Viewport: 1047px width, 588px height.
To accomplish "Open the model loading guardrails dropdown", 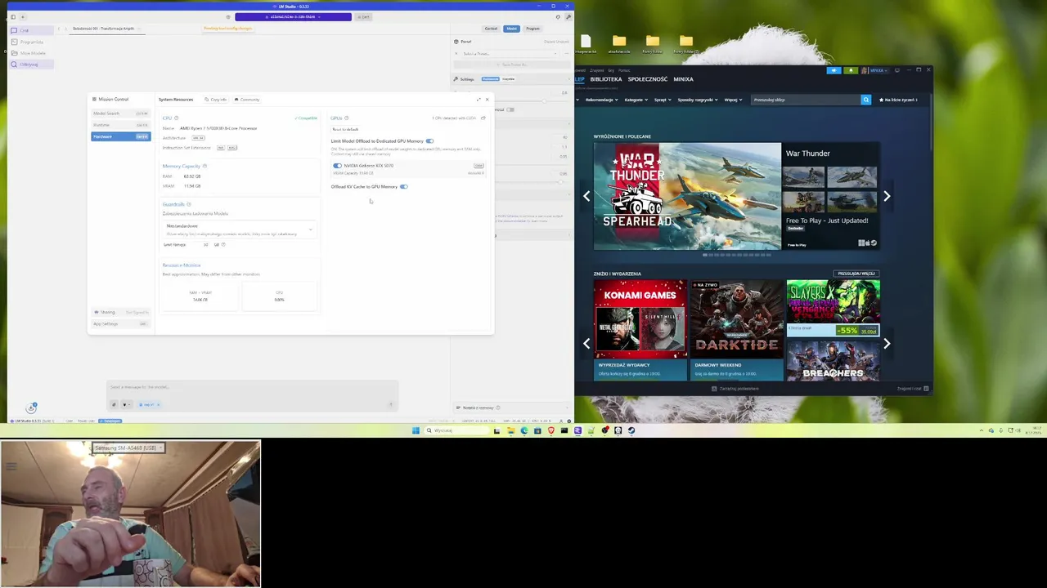I will pos(239,229).
